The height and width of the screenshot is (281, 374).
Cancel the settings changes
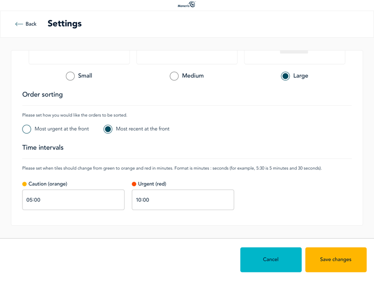coord(271,260)
